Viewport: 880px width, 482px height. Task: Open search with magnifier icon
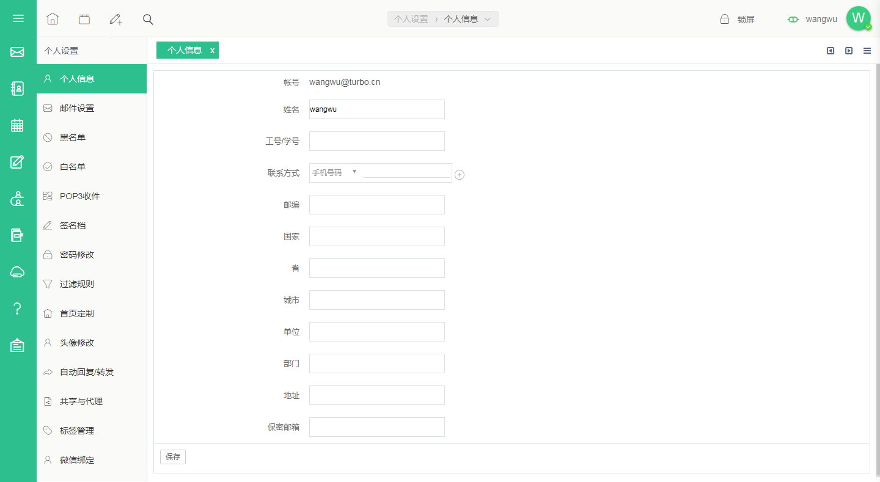point(148,19)
